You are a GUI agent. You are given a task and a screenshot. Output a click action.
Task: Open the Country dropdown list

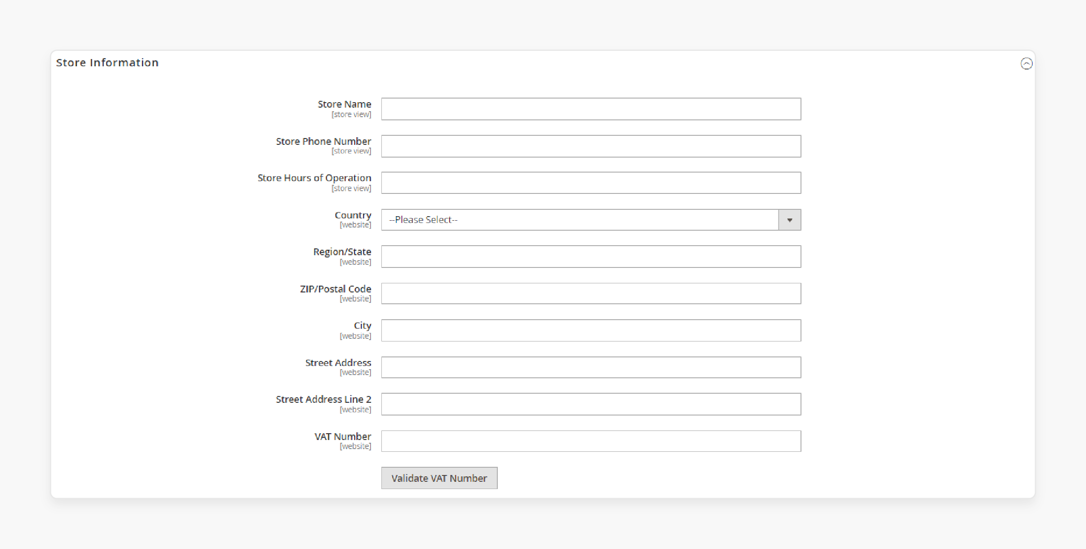[591, 220]
